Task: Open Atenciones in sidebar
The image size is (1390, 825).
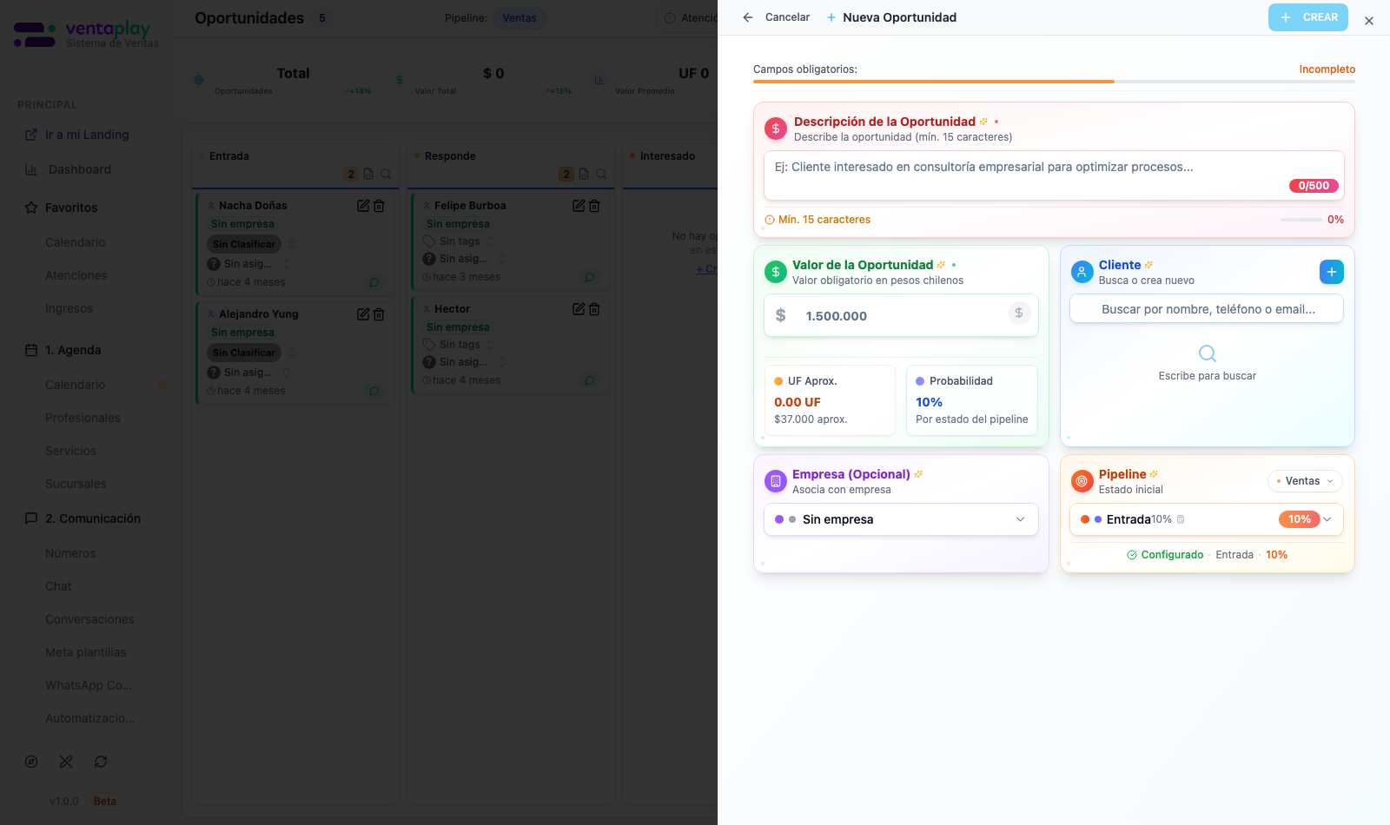Action: pos(76,275)
